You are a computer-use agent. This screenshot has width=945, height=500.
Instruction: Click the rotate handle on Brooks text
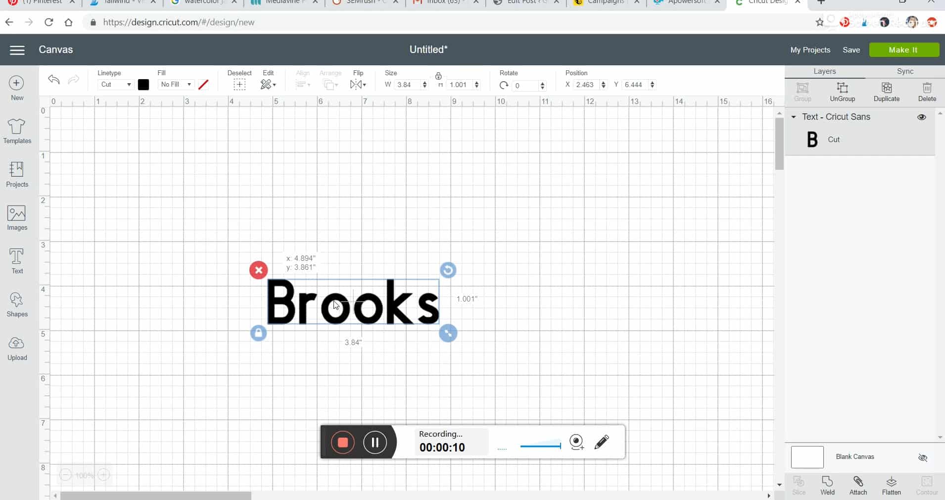[x=448, y=270]
